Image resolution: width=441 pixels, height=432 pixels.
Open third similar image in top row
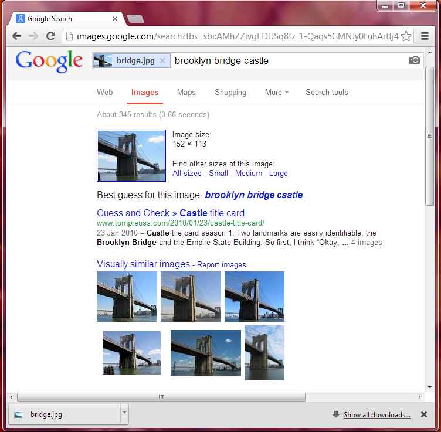[255, 297]
